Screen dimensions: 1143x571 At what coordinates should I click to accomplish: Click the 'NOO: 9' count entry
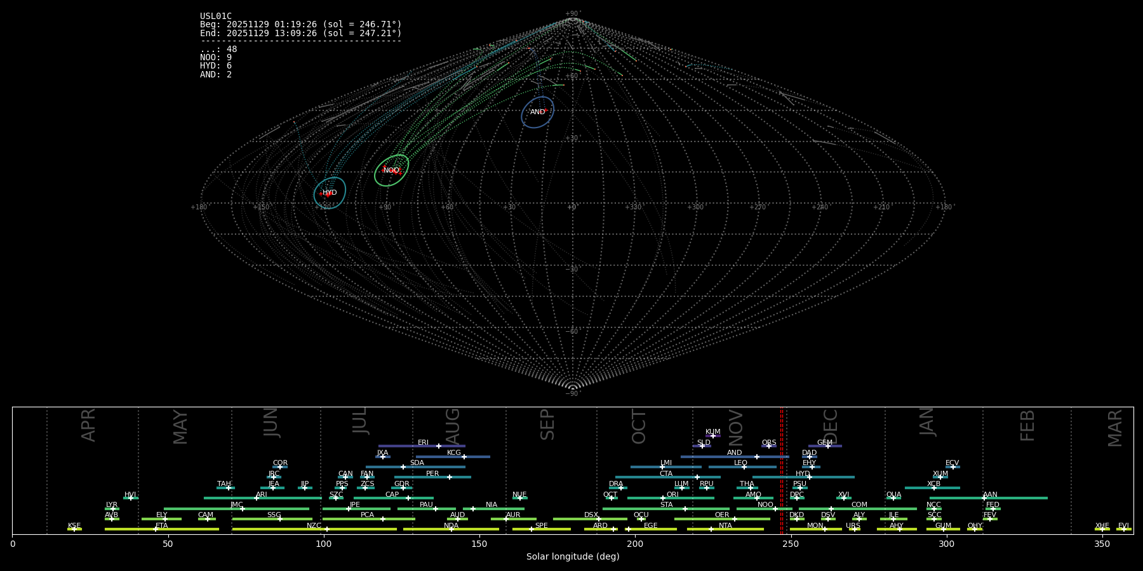pos(216,58)
